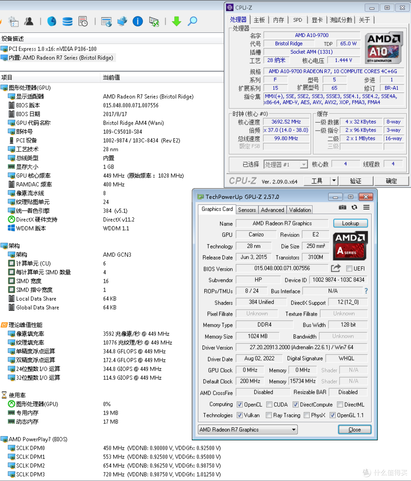Click the WDDM 版本 Windows icon

pos(11,228)
